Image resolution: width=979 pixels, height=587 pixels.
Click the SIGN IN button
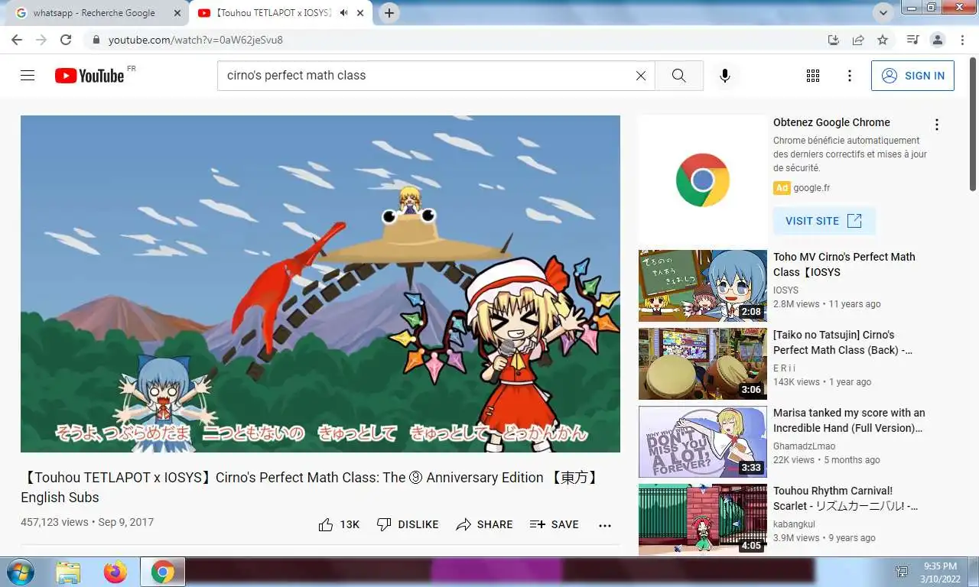point(912,76)
